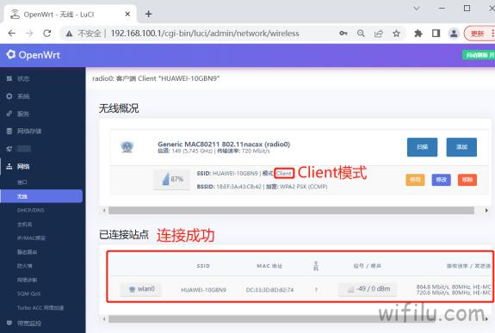Click the SSID column header
This screenshot has height=333, width=495.
(x=203, y=266)
